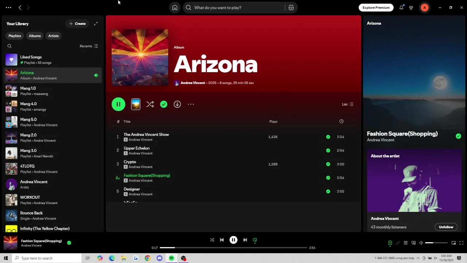Image resolution: width=467 pixels, height=263 pixels.
Task: Remove Arizona album from Your Library
Action: click(164, 104)
